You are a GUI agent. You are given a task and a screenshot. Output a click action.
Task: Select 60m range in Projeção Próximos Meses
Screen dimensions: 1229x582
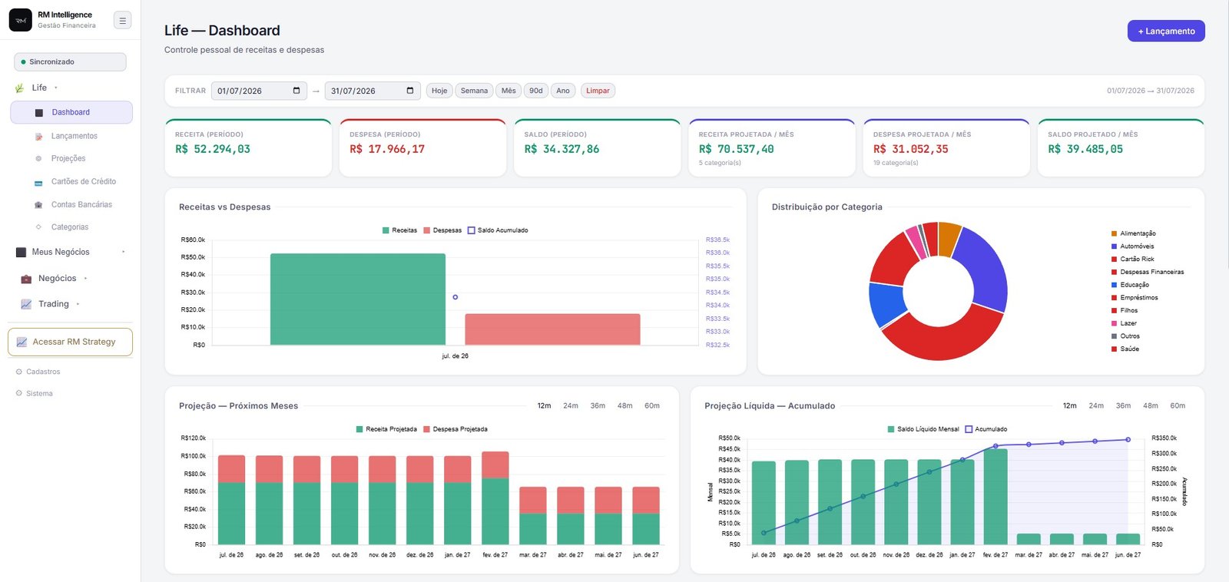652,406
